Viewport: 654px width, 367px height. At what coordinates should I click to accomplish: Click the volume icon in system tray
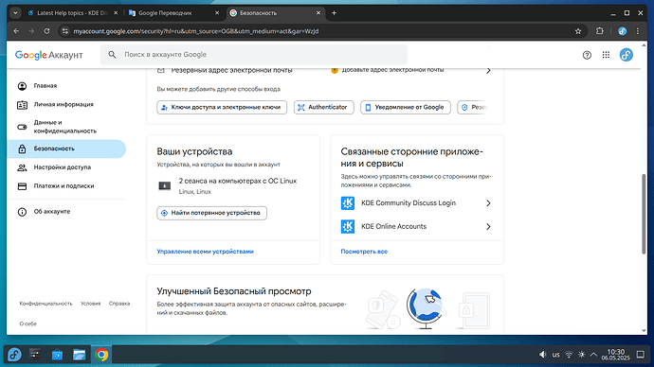(x=542, y=355)
